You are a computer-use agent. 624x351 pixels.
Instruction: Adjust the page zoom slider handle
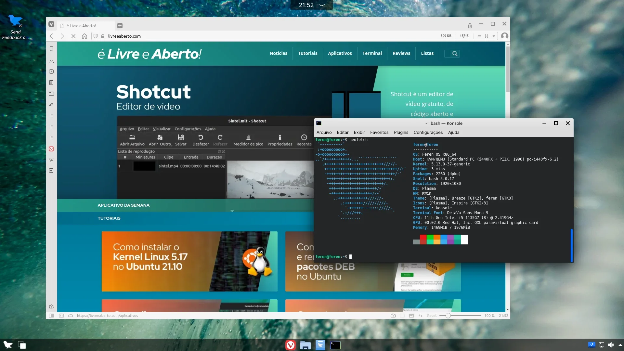(448, 316)
